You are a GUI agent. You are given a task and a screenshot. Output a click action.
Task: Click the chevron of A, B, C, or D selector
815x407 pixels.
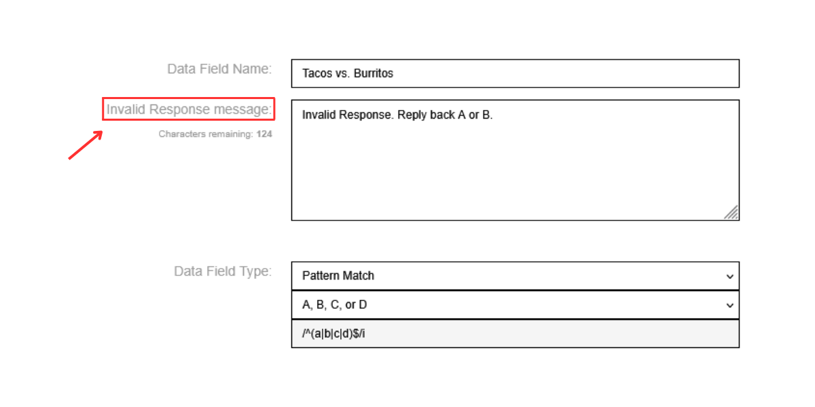[x=730, y=305]
